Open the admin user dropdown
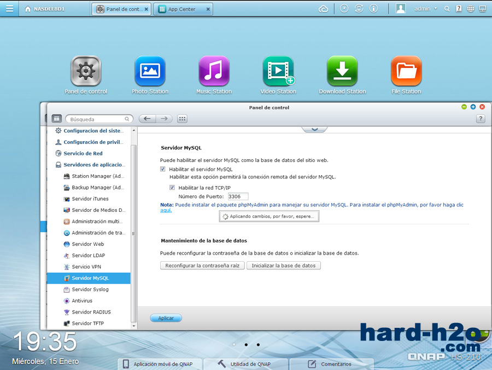Viewport: 492px width, 370px height. coord(426,9)
